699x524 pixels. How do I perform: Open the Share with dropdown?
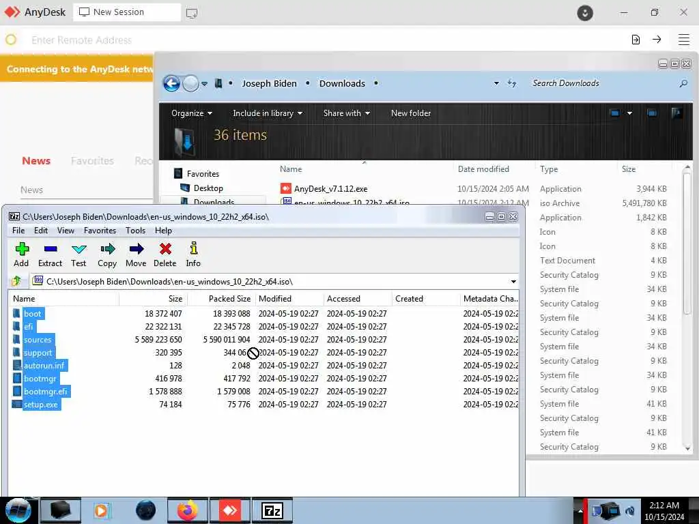coord(346,113)
